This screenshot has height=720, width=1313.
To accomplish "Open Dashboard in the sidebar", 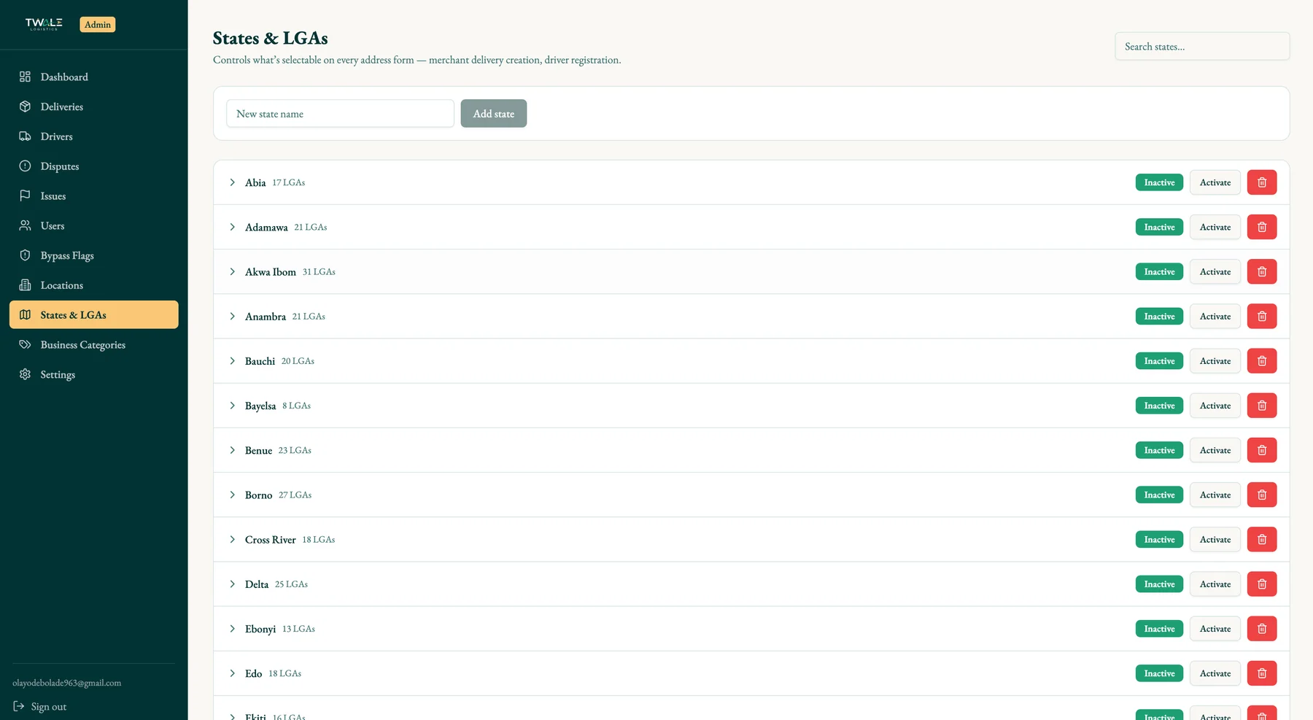I will (x=93, y=77).
